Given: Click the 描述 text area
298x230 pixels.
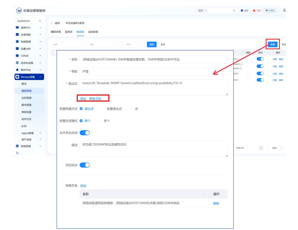Looking at the screenshot, I should (154, 149).
